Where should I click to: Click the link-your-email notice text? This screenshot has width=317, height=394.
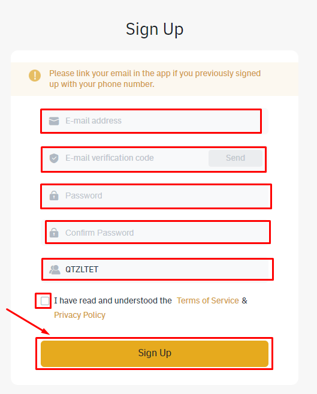click(x=155, y=79)
